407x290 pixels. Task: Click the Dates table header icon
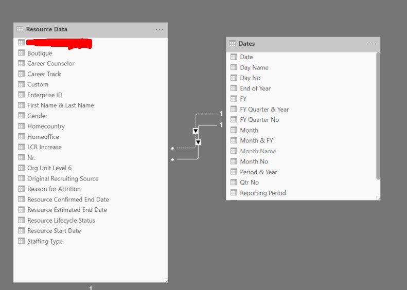tap(232, 43)
